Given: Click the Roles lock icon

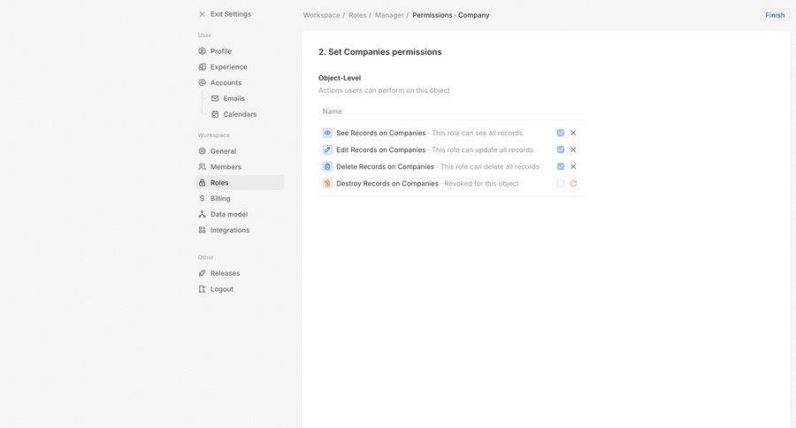Looking at the screenshot, I should click(x=202, y=182).
